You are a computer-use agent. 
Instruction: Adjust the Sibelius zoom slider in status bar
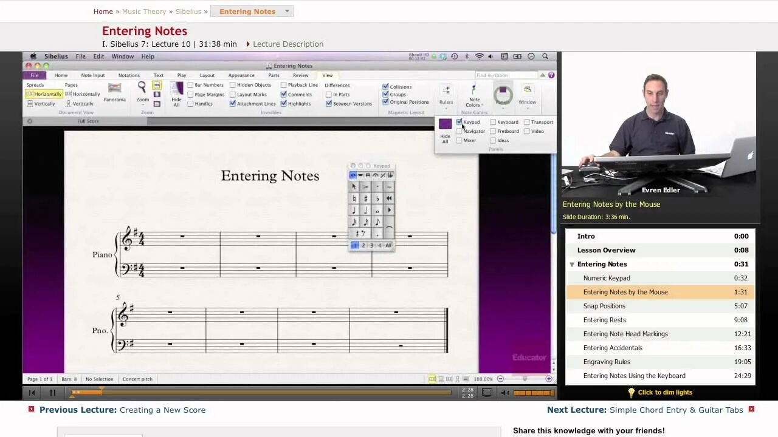tap(525, 379)
